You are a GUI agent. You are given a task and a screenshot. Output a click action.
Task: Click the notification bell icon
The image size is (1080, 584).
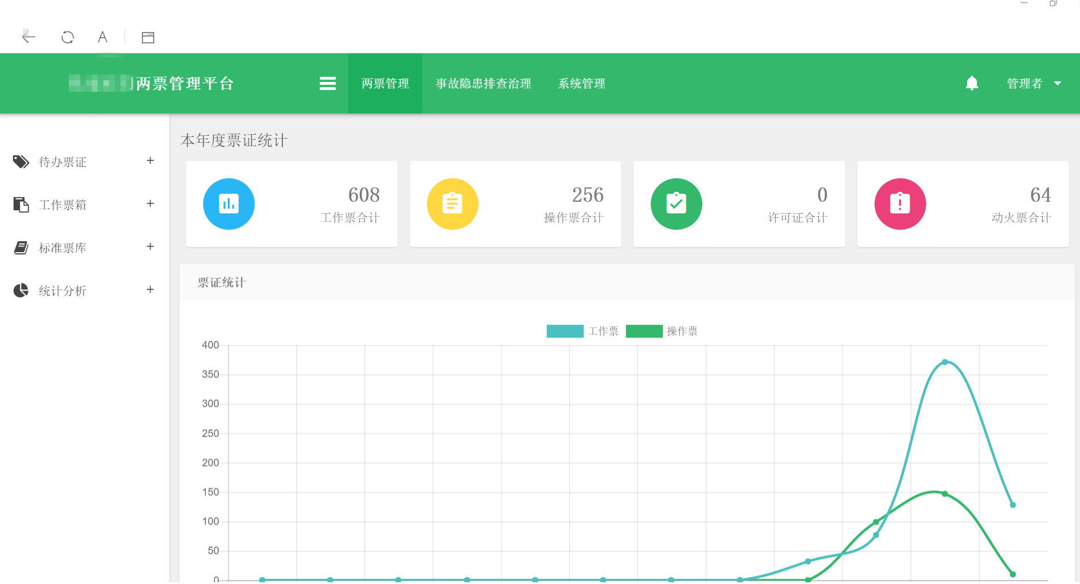tap(972, 84)
